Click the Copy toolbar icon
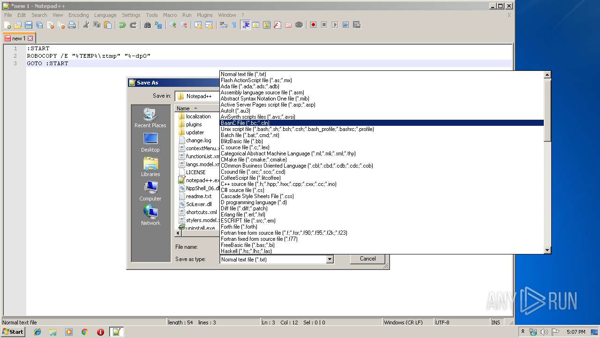 point(97,25)
